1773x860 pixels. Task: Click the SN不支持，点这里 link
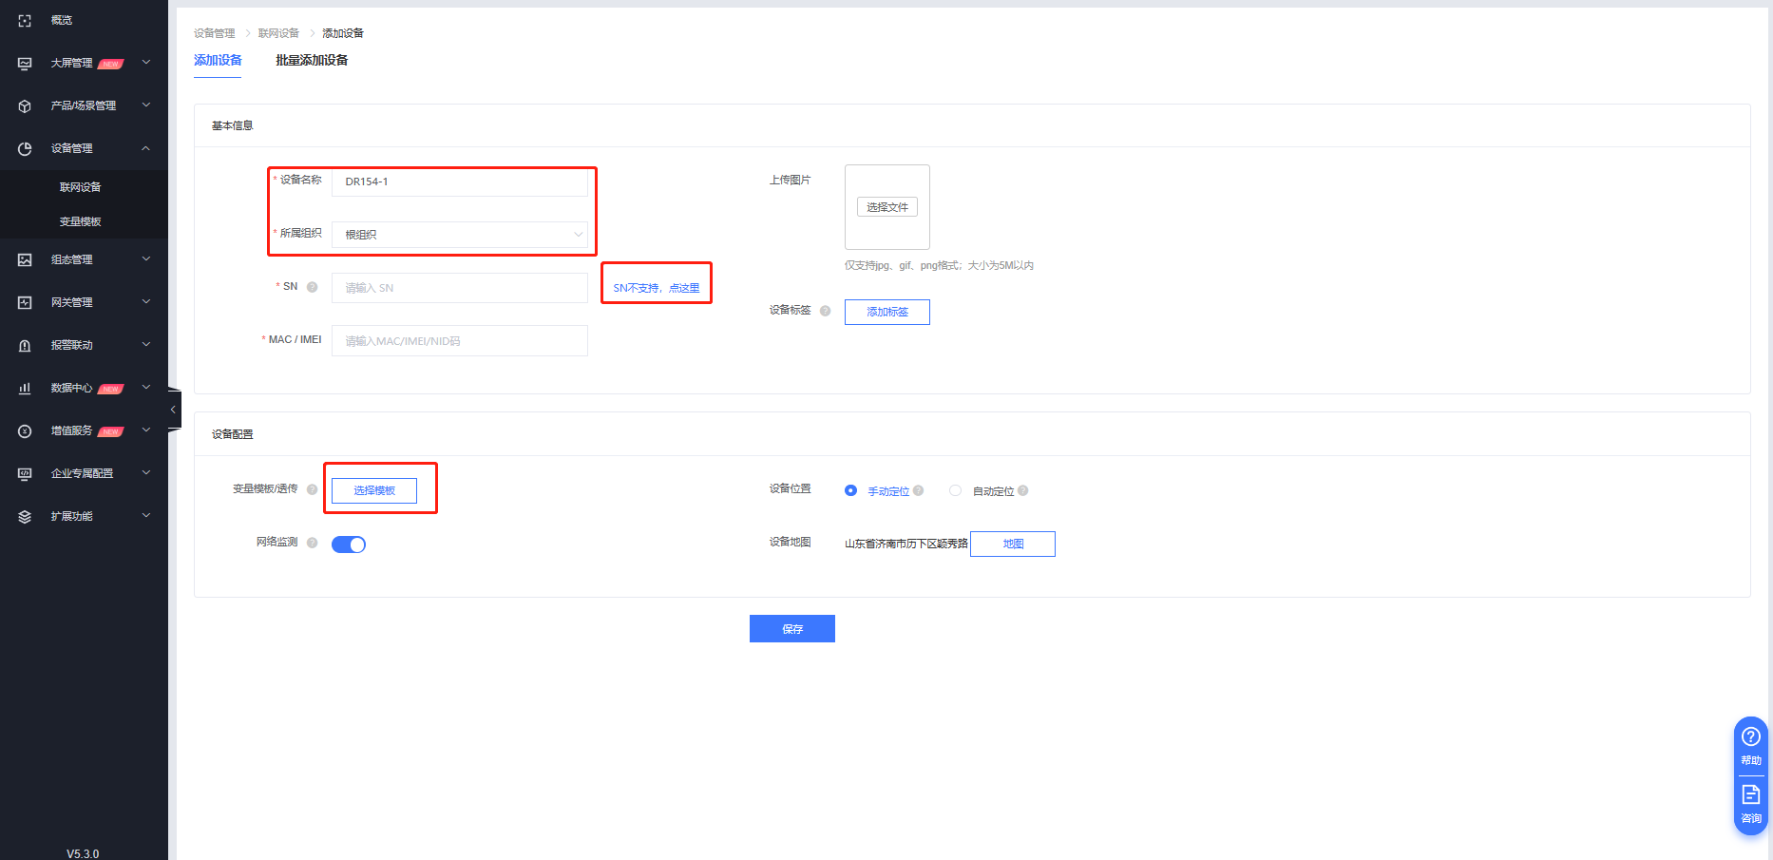tap(656, 288)
